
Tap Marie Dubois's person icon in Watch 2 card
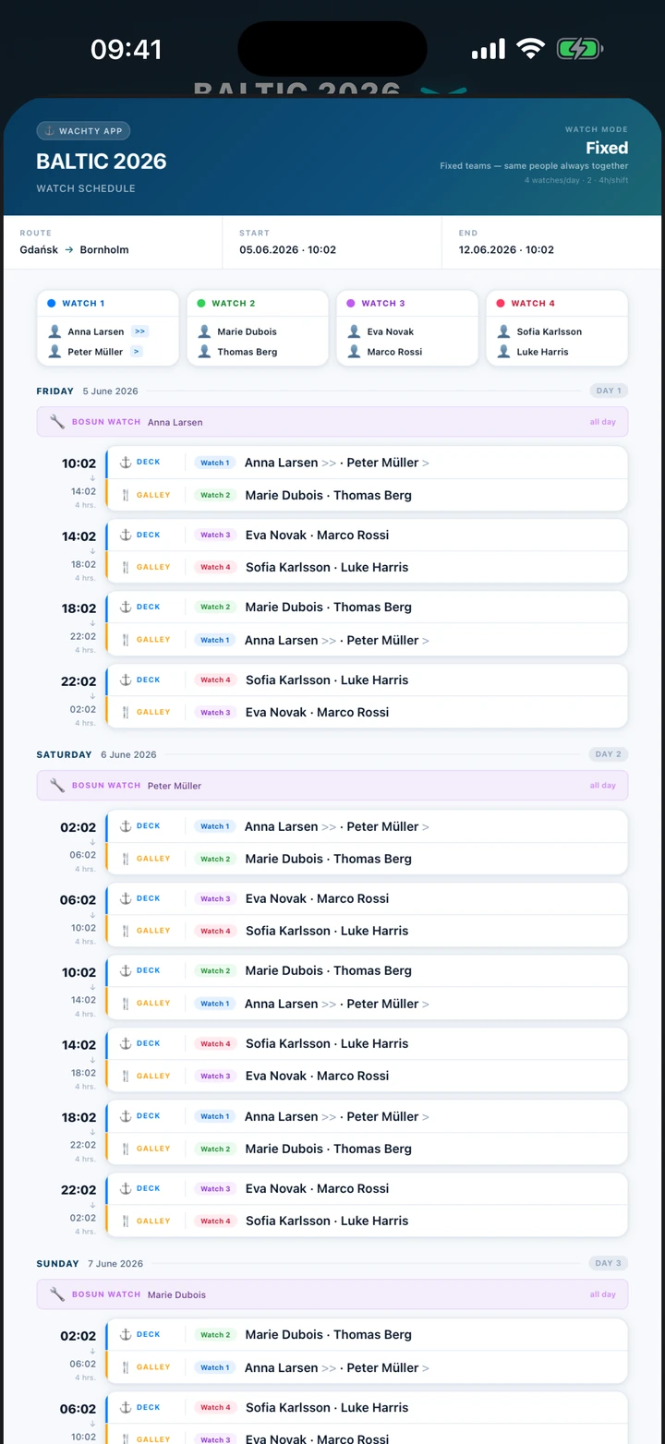pyautogui.click(x=204, y=331)
